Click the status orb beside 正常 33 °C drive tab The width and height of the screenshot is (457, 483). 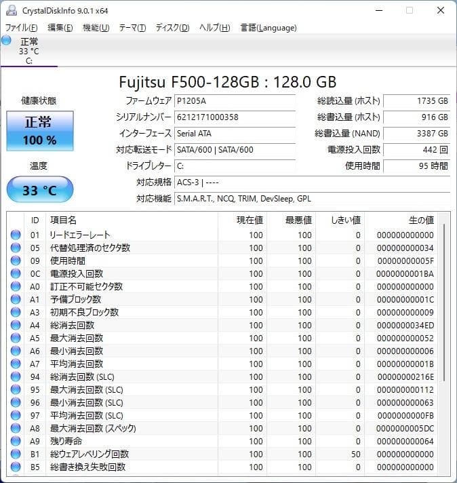coord(6,40)
